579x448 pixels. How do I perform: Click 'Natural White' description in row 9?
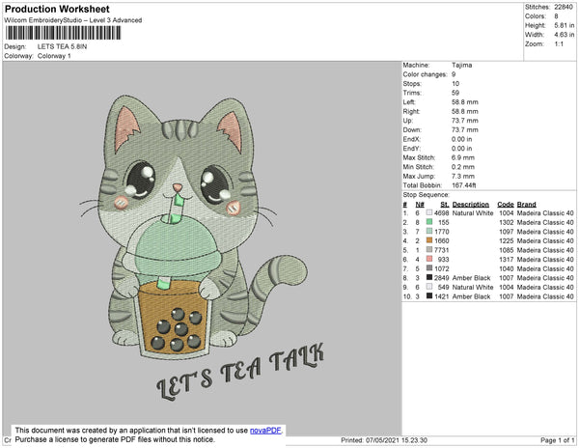coord(473,287)
